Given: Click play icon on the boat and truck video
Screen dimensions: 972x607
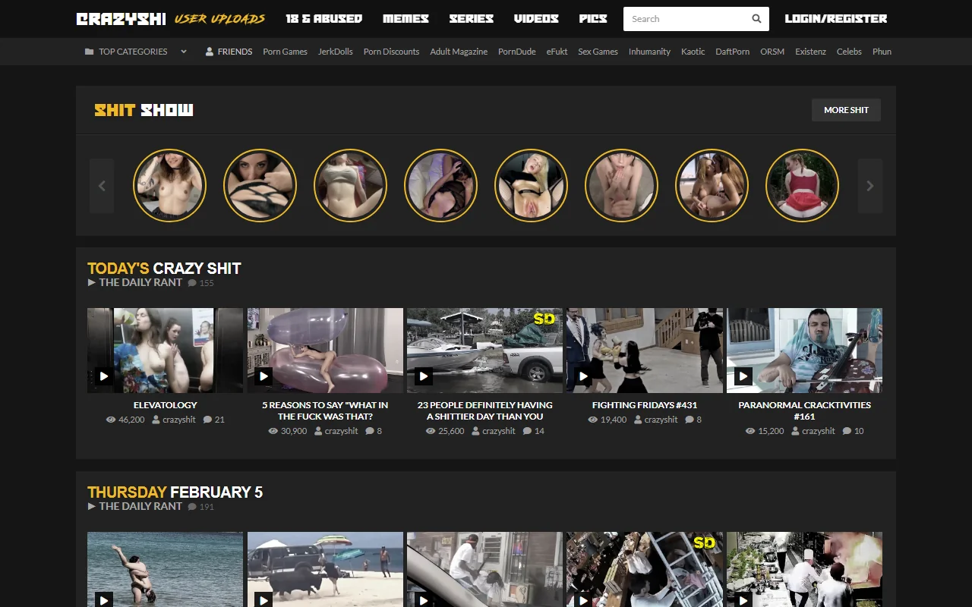Looking at the screenshot, I should click(424, 376).
